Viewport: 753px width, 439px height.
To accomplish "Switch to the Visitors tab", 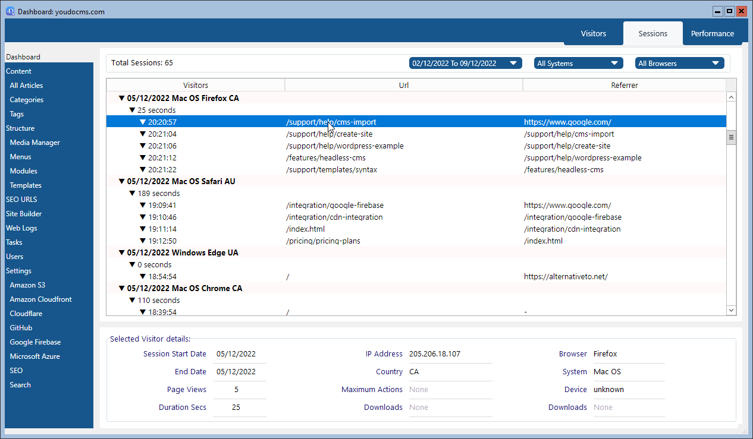I will pyautogui.click(x=593, y=33).
